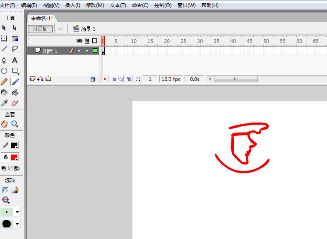This screenshot has width=327, height=239.
Task: Open the 文本(T) menu
Action: [x=118, y=5]
